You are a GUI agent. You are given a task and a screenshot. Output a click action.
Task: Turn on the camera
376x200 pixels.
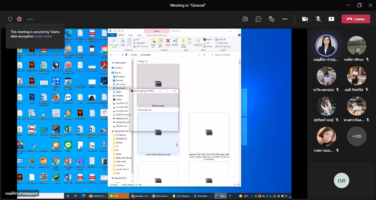click(305, 19)
